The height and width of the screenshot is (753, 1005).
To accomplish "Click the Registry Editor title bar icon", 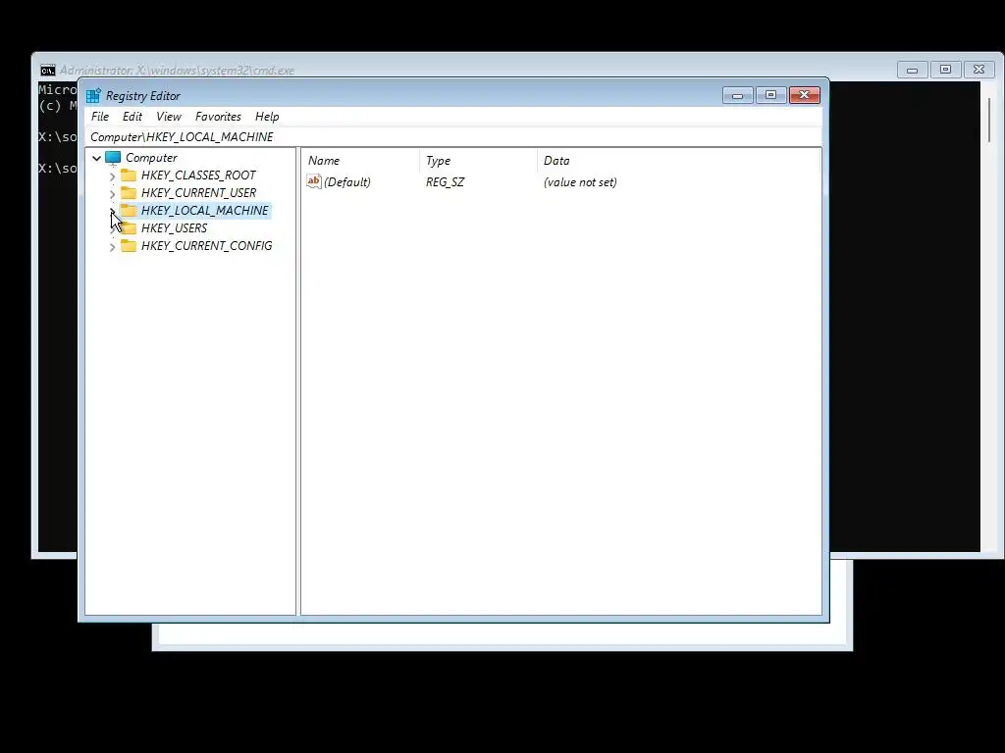I will pos(93,96).
